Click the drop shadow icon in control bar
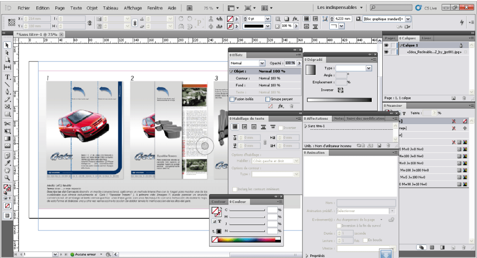Image resolution: width=477 pixels, height=258 pixels. (x=286, y=19)
